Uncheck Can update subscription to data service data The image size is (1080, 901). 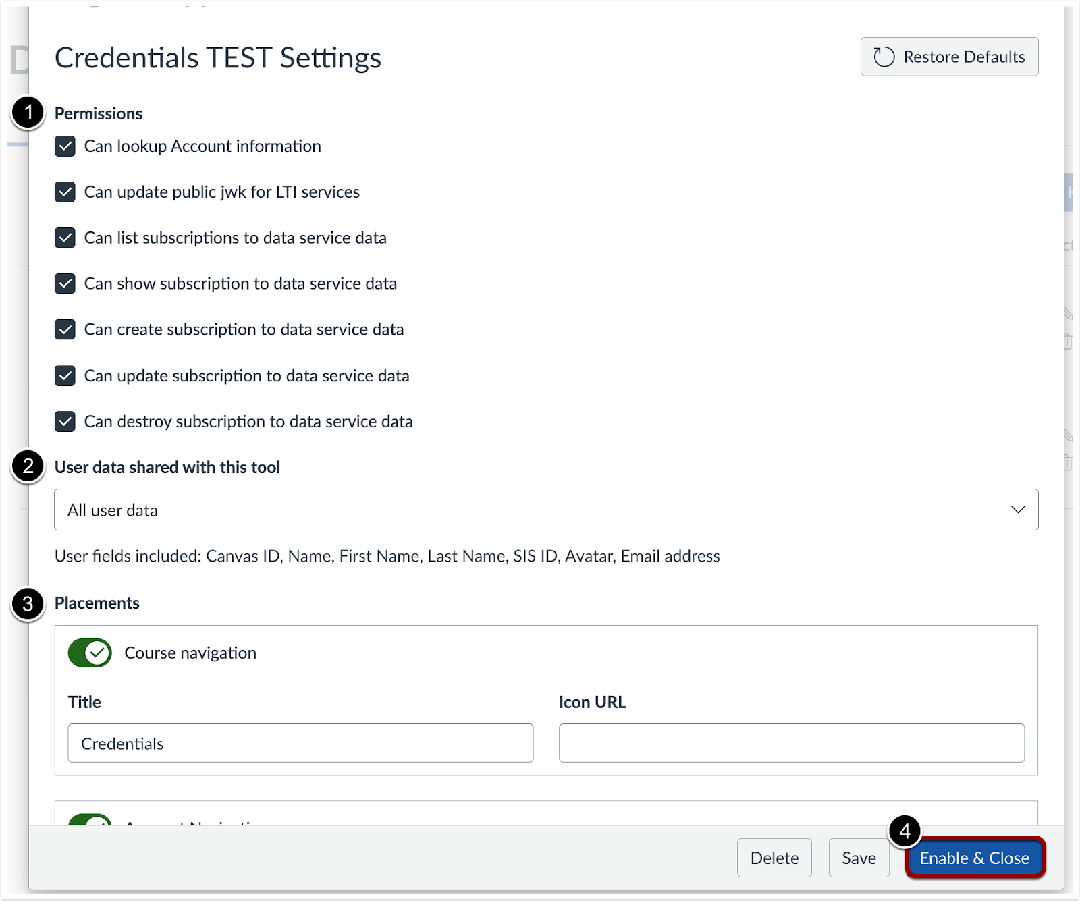(x=64, y=376)
